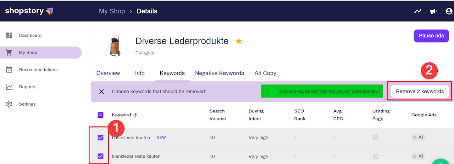The height and width of the screenshot is (164, 454).
Task: Click the trend chart icon in header
Action: [418, 11]
